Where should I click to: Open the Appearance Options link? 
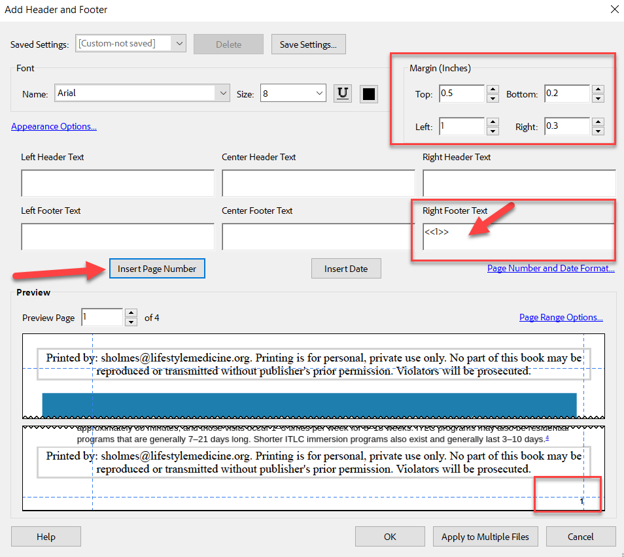click(54, 127)
